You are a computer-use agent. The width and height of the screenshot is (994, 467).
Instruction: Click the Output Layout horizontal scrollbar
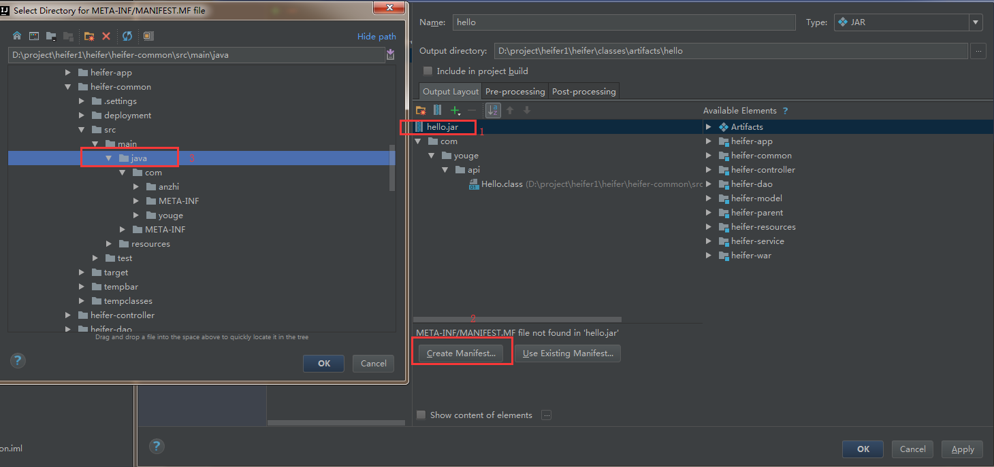pyautogui.click(x=517, y=319)
